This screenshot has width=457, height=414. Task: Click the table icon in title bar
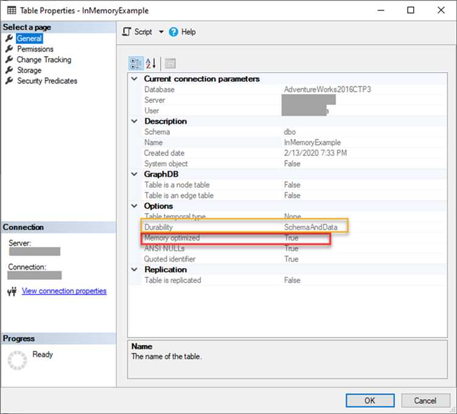tap(10, 10)
